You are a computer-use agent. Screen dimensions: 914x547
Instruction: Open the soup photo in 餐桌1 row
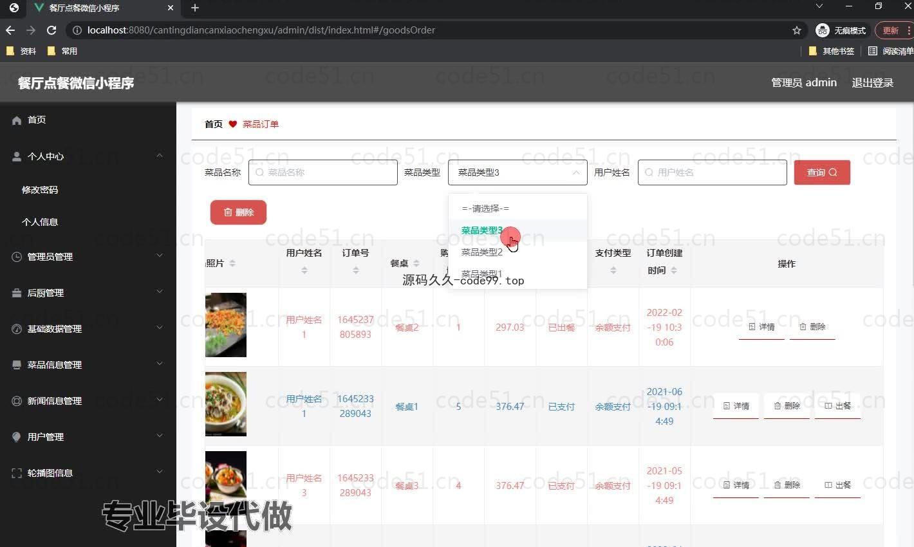coord(226,404)
